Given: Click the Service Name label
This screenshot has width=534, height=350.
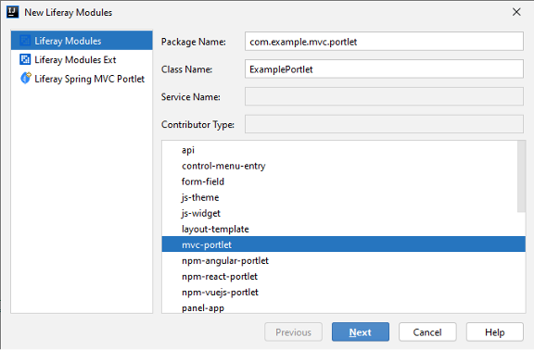Looking at the screenshot, I should (191, 97).
